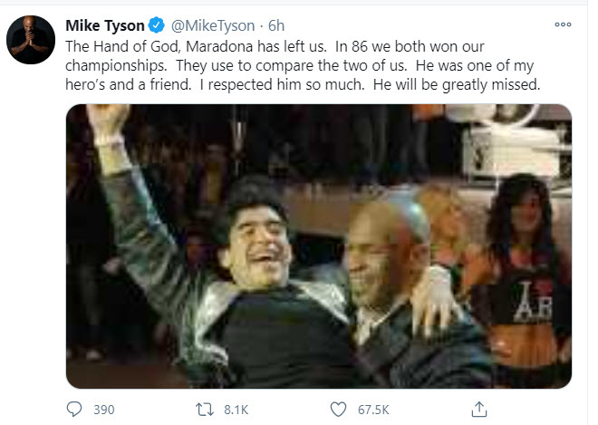Open the share tweet icon
This screenshot has height=425, width=598.
[479, 410]
